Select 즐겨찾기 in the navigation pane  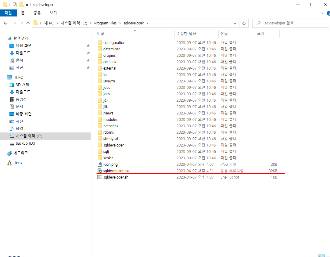pyautogui.click(x=21, y=38)
